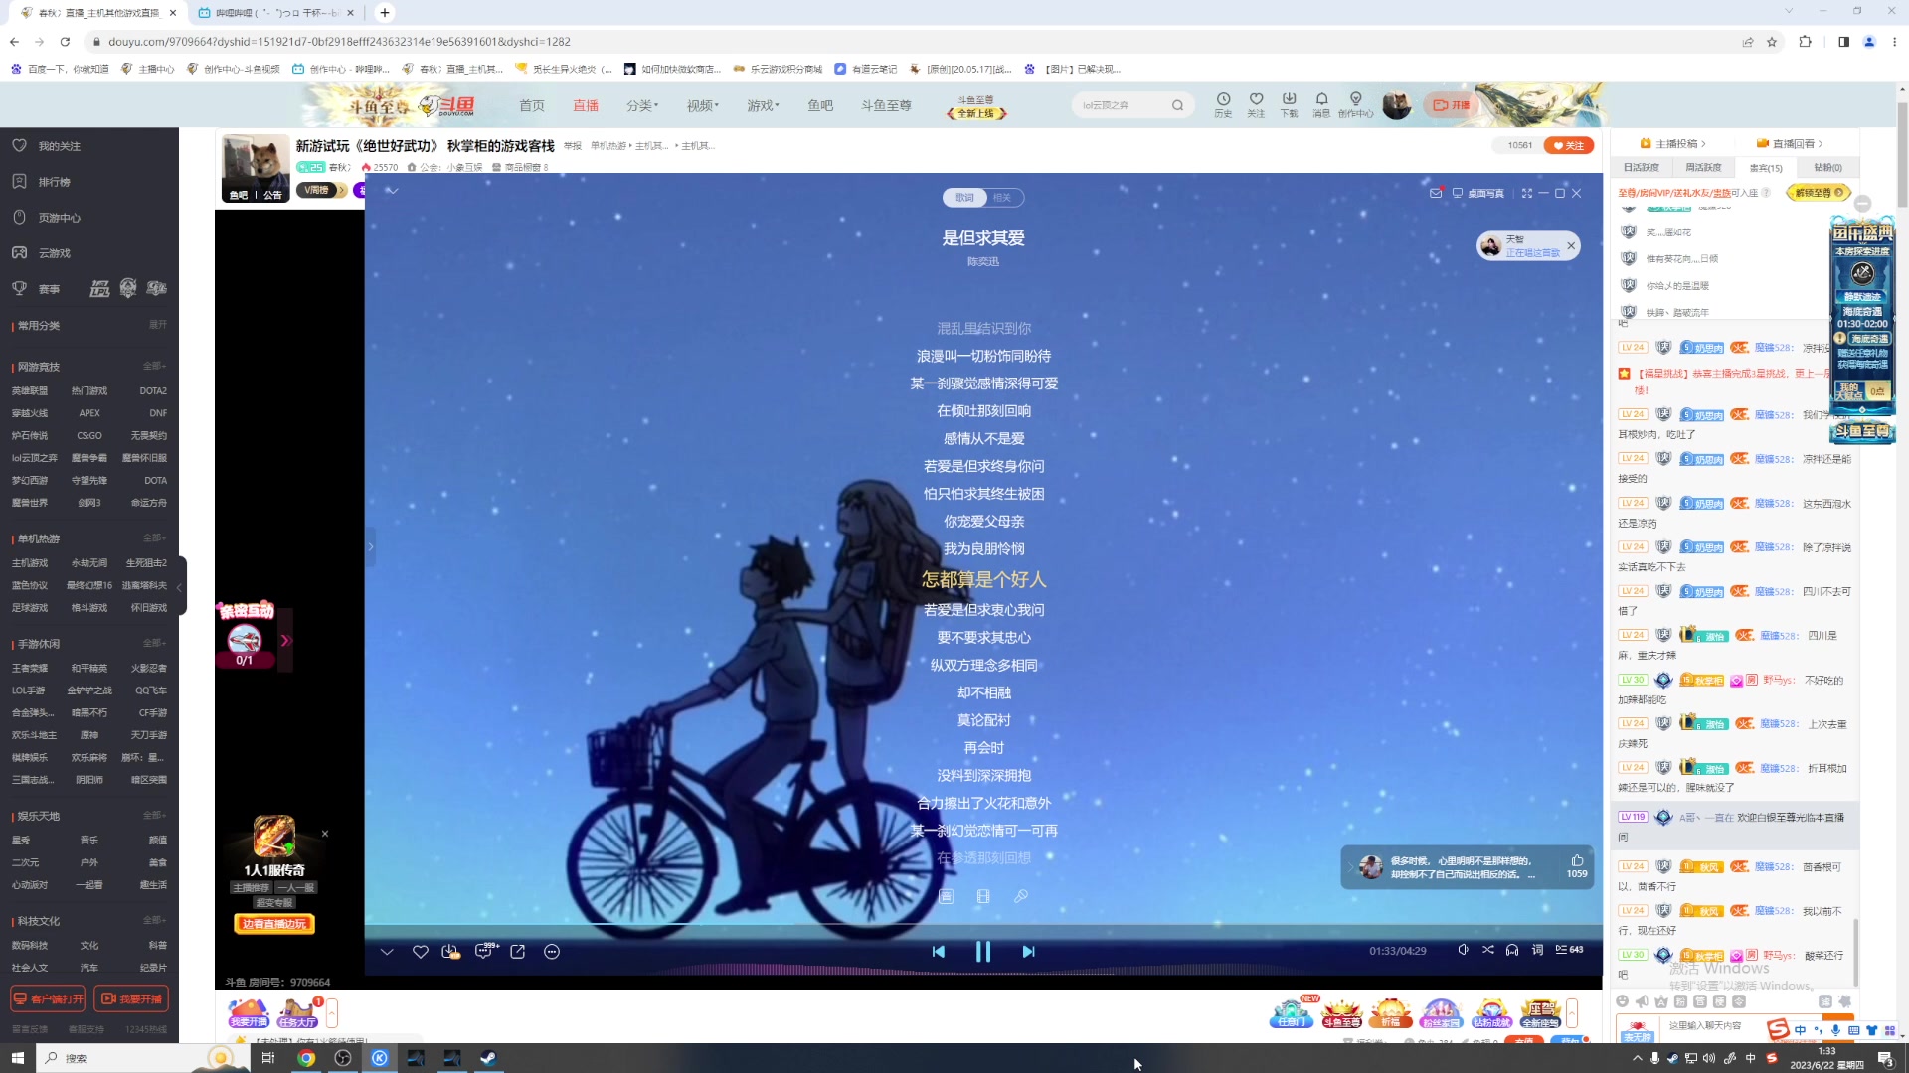This screenshot has height=1073, width=1909.
Task: Open Steam from the taskbar
Action: (x=488, y=1058)
